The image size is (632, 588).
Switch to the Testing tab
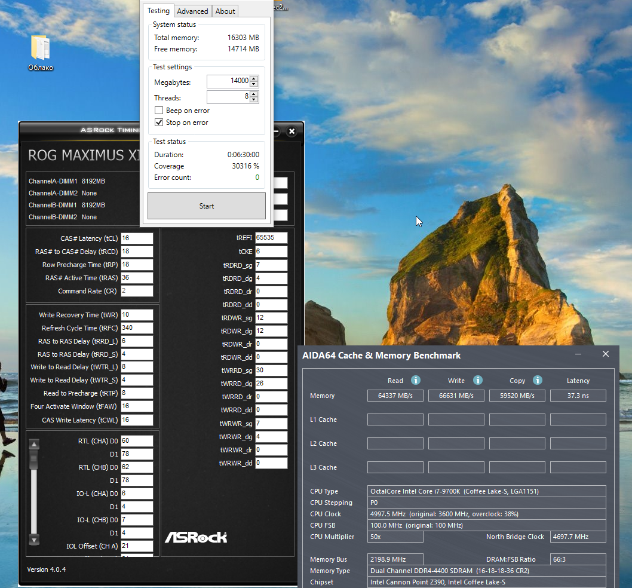coord(158,11)
